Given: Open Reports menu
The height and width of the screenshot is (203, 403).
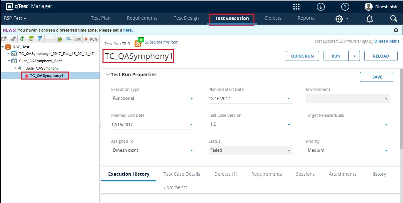Looking at the screenshot, I should (306, 18).
